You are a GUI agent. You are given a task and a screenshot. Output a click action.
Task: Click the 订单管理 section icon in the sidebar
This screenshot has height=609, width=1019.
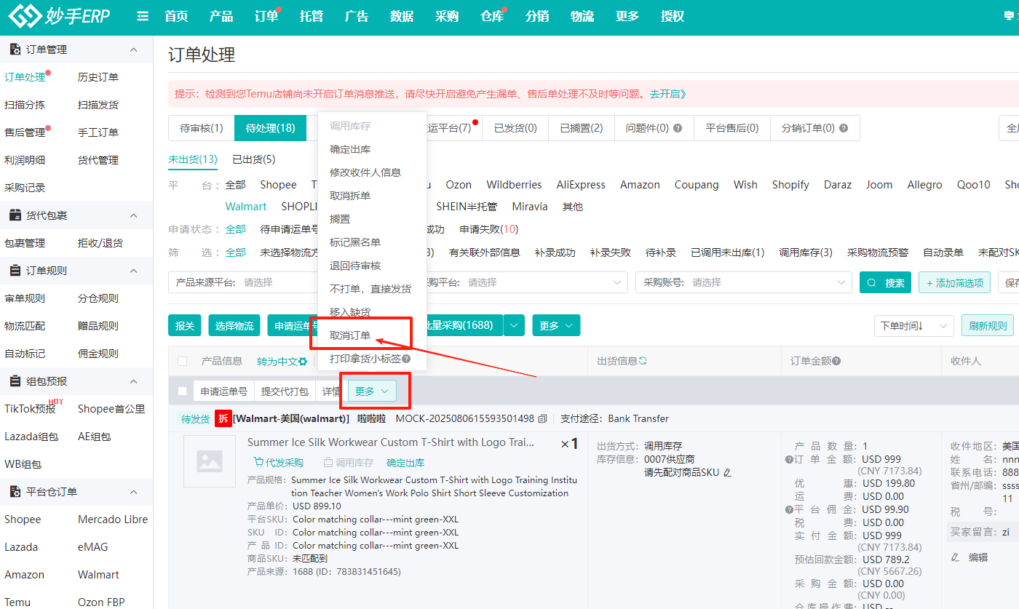click(x=15, y=49)
